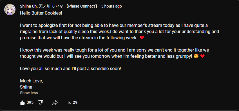Click the 'Much Love,' closing line

(32, 81)
